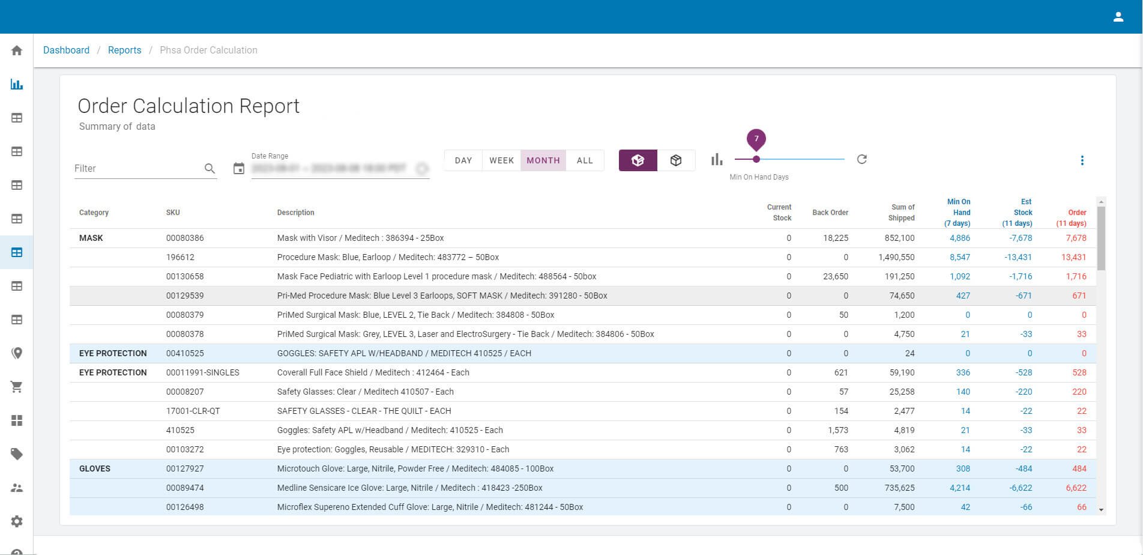This screenshot has width=1143, height=555.
Task: Click the refresh icon next to the slider
Action: click(861, 159)
